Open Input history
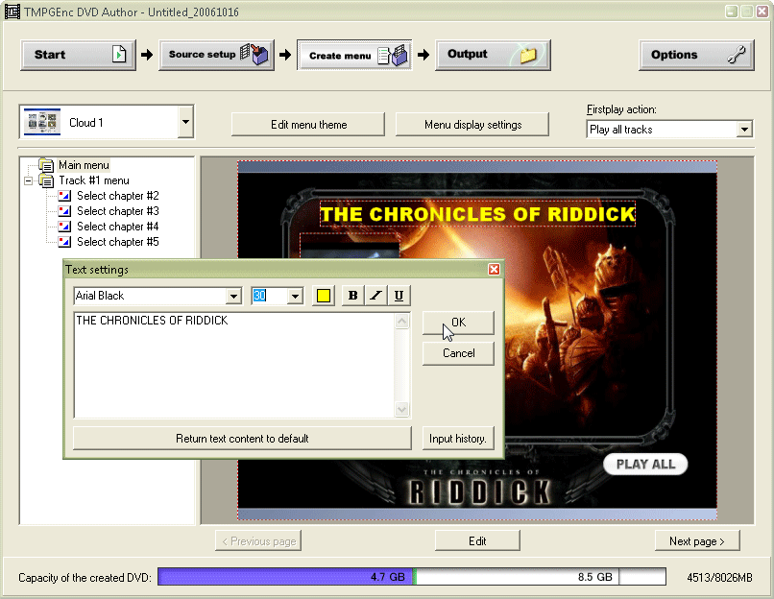Image resolution: width=774 pixels, height=599 pixels. click(x=458, y=438)
